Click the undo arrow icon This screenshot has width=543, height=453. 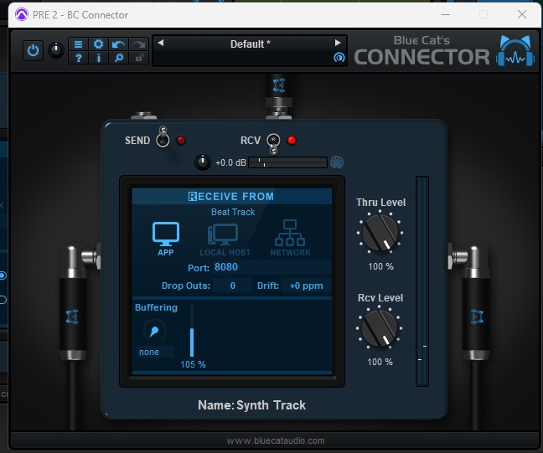pos(118,44)
